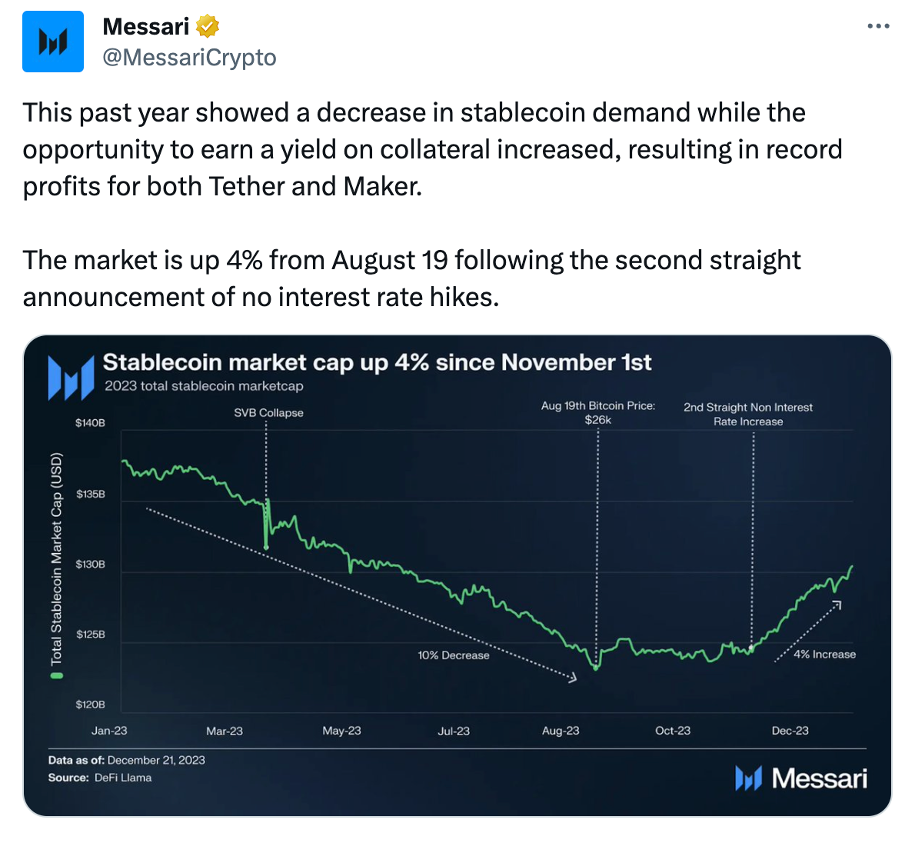Click the Dec-23 axis label
The width and height of the screenshot is (915, 843).
790,731
